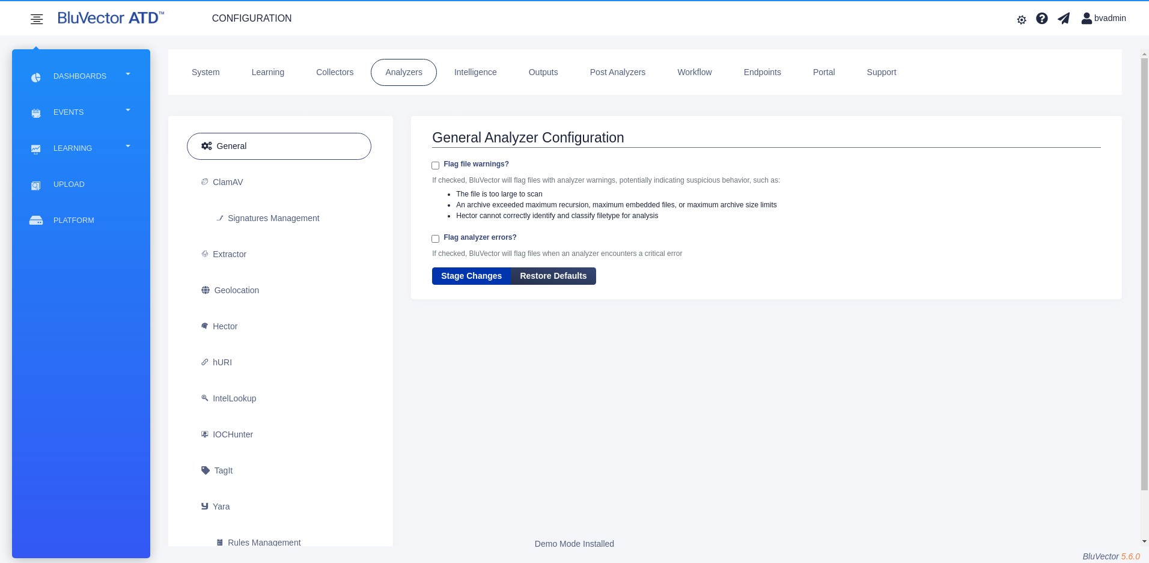Open the Endpoints tab
Image resolution: width=1149 pixels, height=563 pixels.
pyautogui.click(x=763, y=72)
